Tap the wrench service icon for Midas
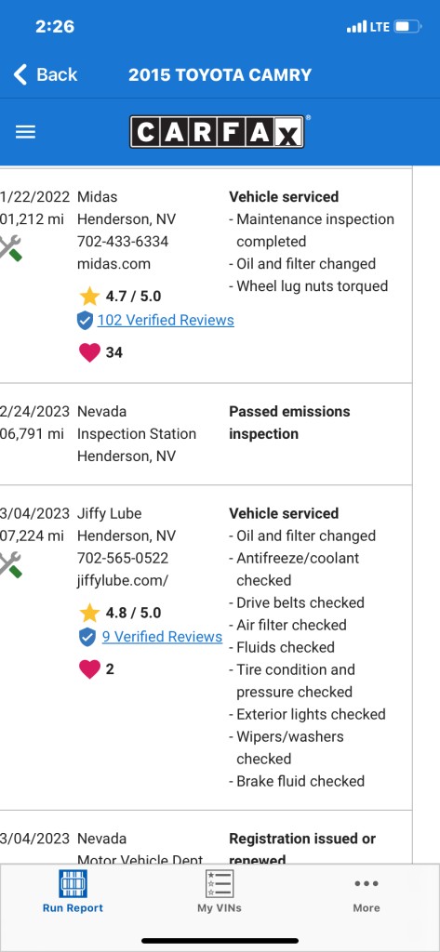This screenshot has height=952, width=440. (x=10, y=248)
